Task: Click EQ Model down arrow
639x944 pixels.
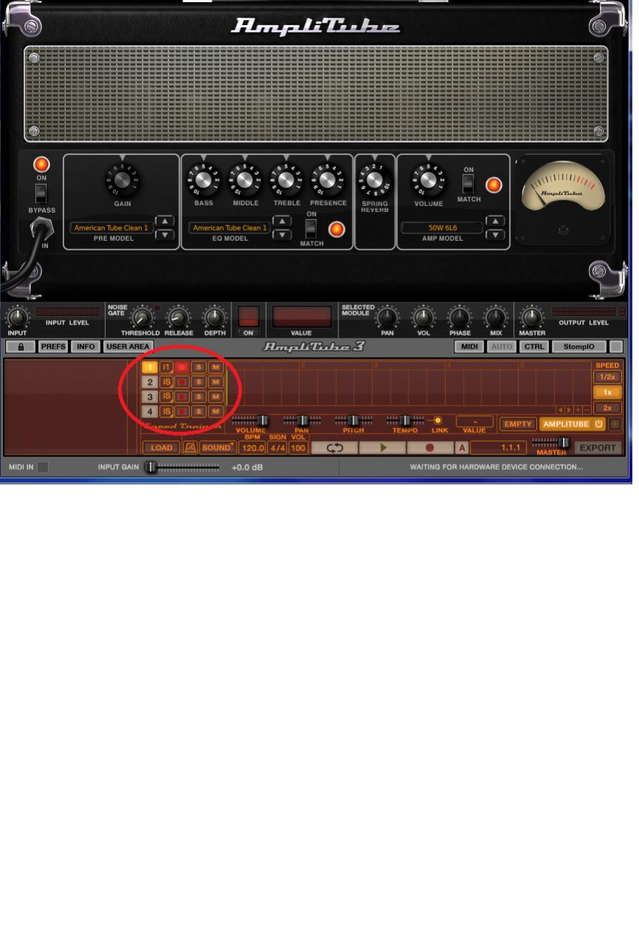Action: pos(281,235)
